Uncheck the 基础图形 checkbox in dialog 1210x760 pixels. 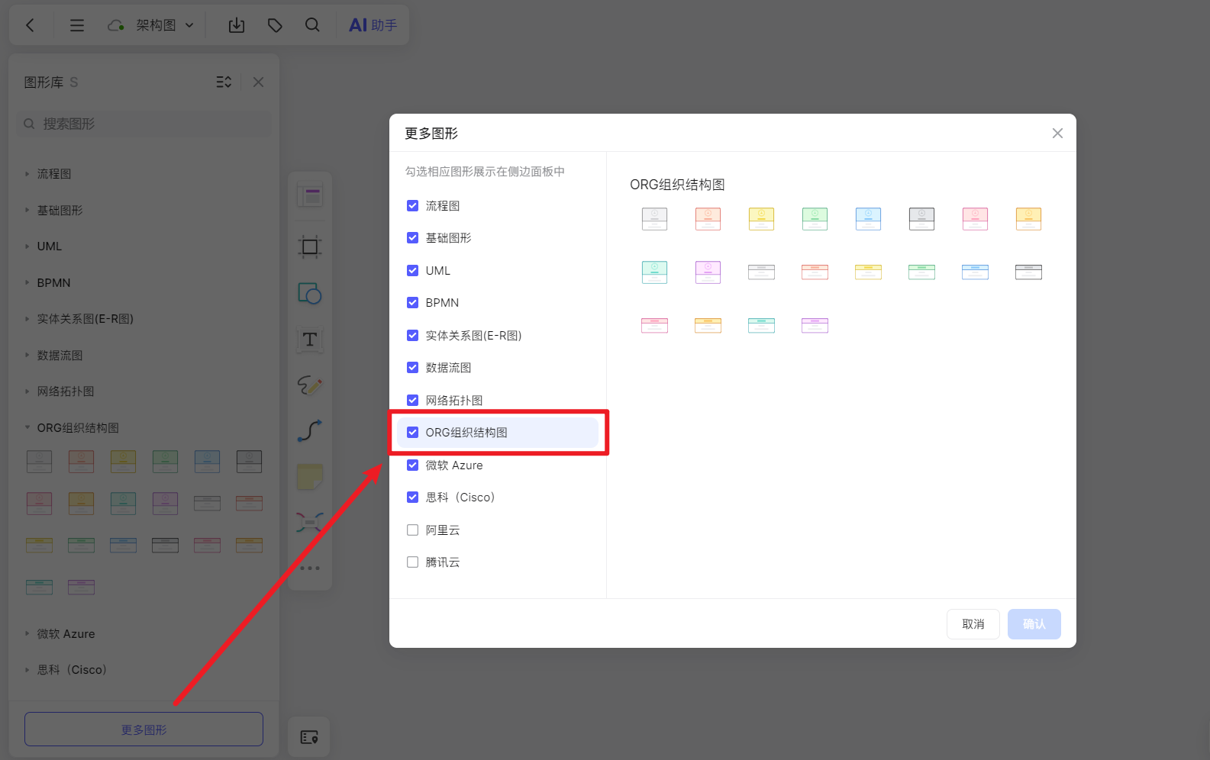[412, 238]
